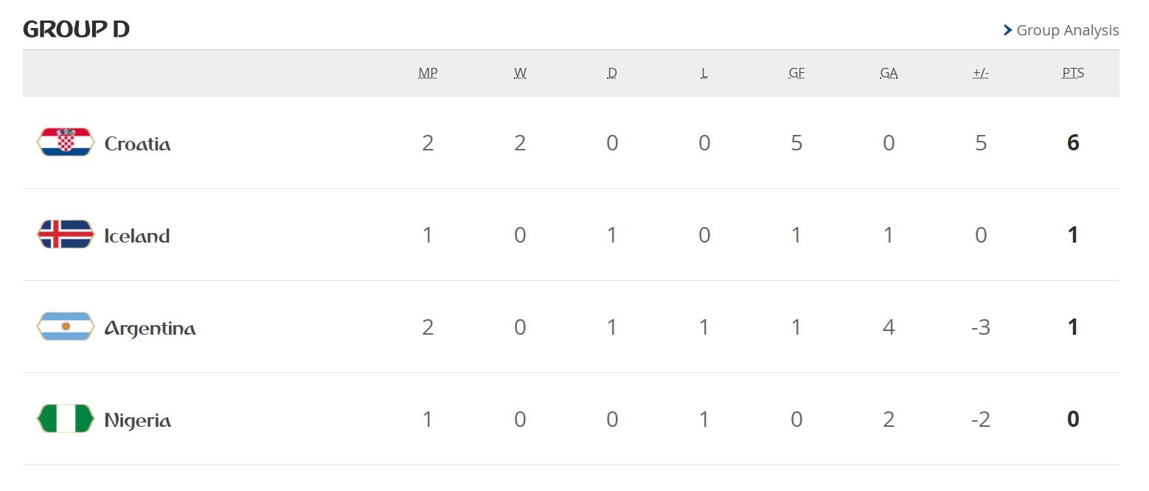Click the GF column header
The image size is (1149, 491).
click(796, 73)
